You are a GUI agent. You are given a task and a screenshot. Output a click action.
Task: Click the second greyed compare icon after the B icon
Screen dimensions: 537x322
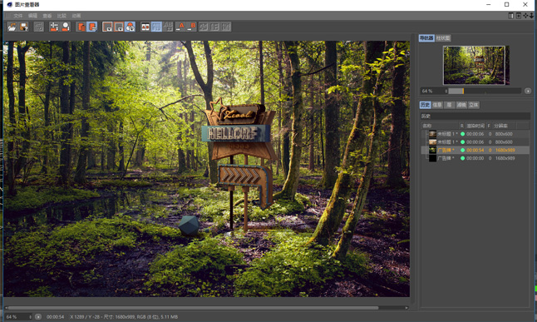point(214,27)
